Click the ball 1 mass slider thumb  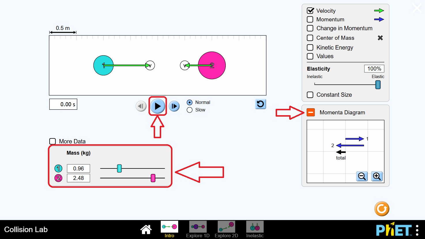119,168
